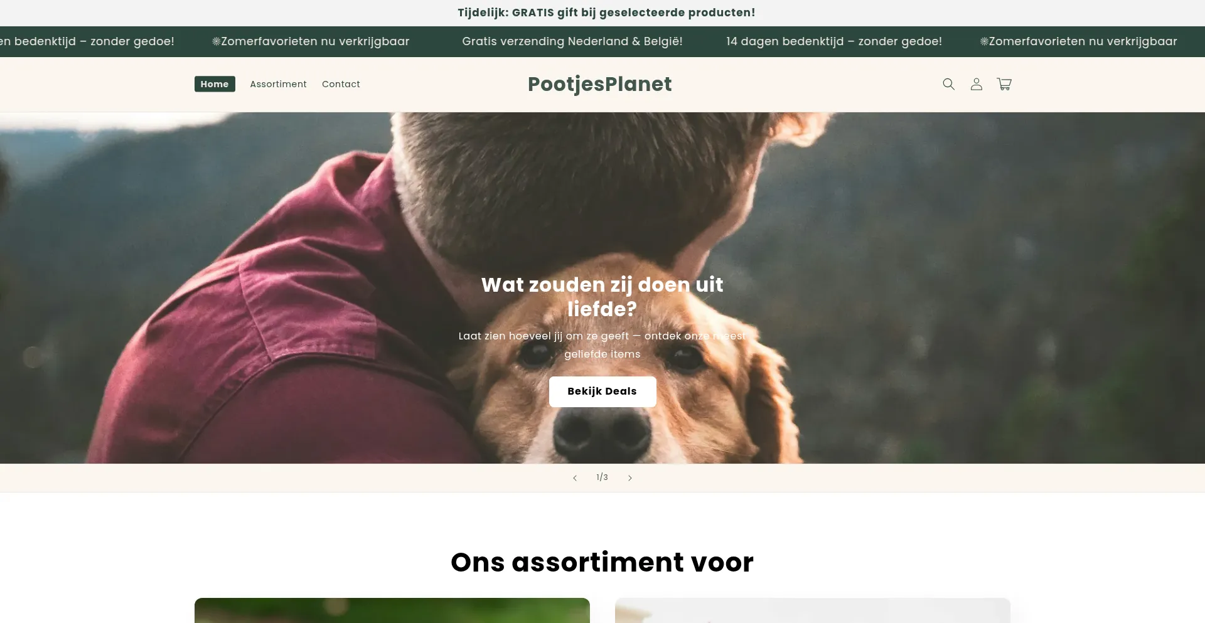This screenshot has height=623, width=1205.
Task: Click the GRATIS gift announcement banner
Action: pos(606,13)
